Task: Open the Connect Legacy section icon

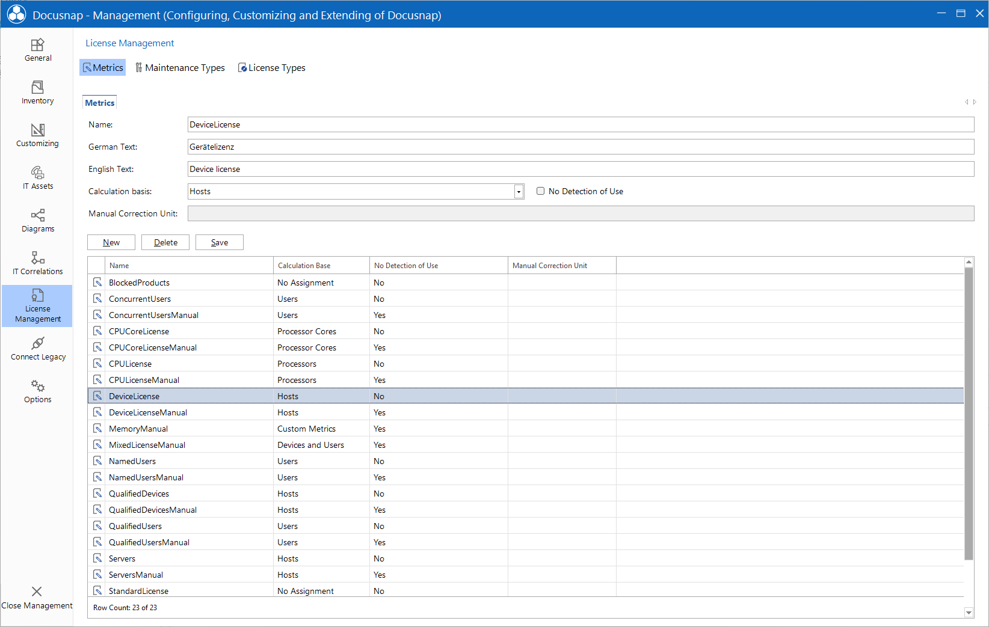Action: [37, 343]
